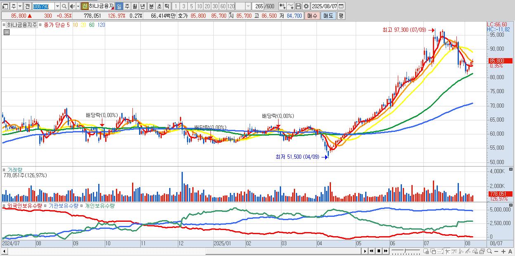Viewport: 515px width, 256px height.
Task: Open the custom interval dropdown arrow
Action: (248, 6)
